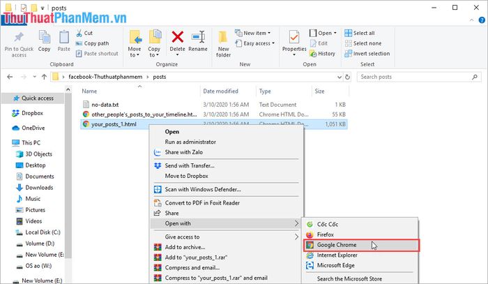Choose Convert to PDF in Foxit Reader
Screen dimensions: 488x284
[202, 203]
